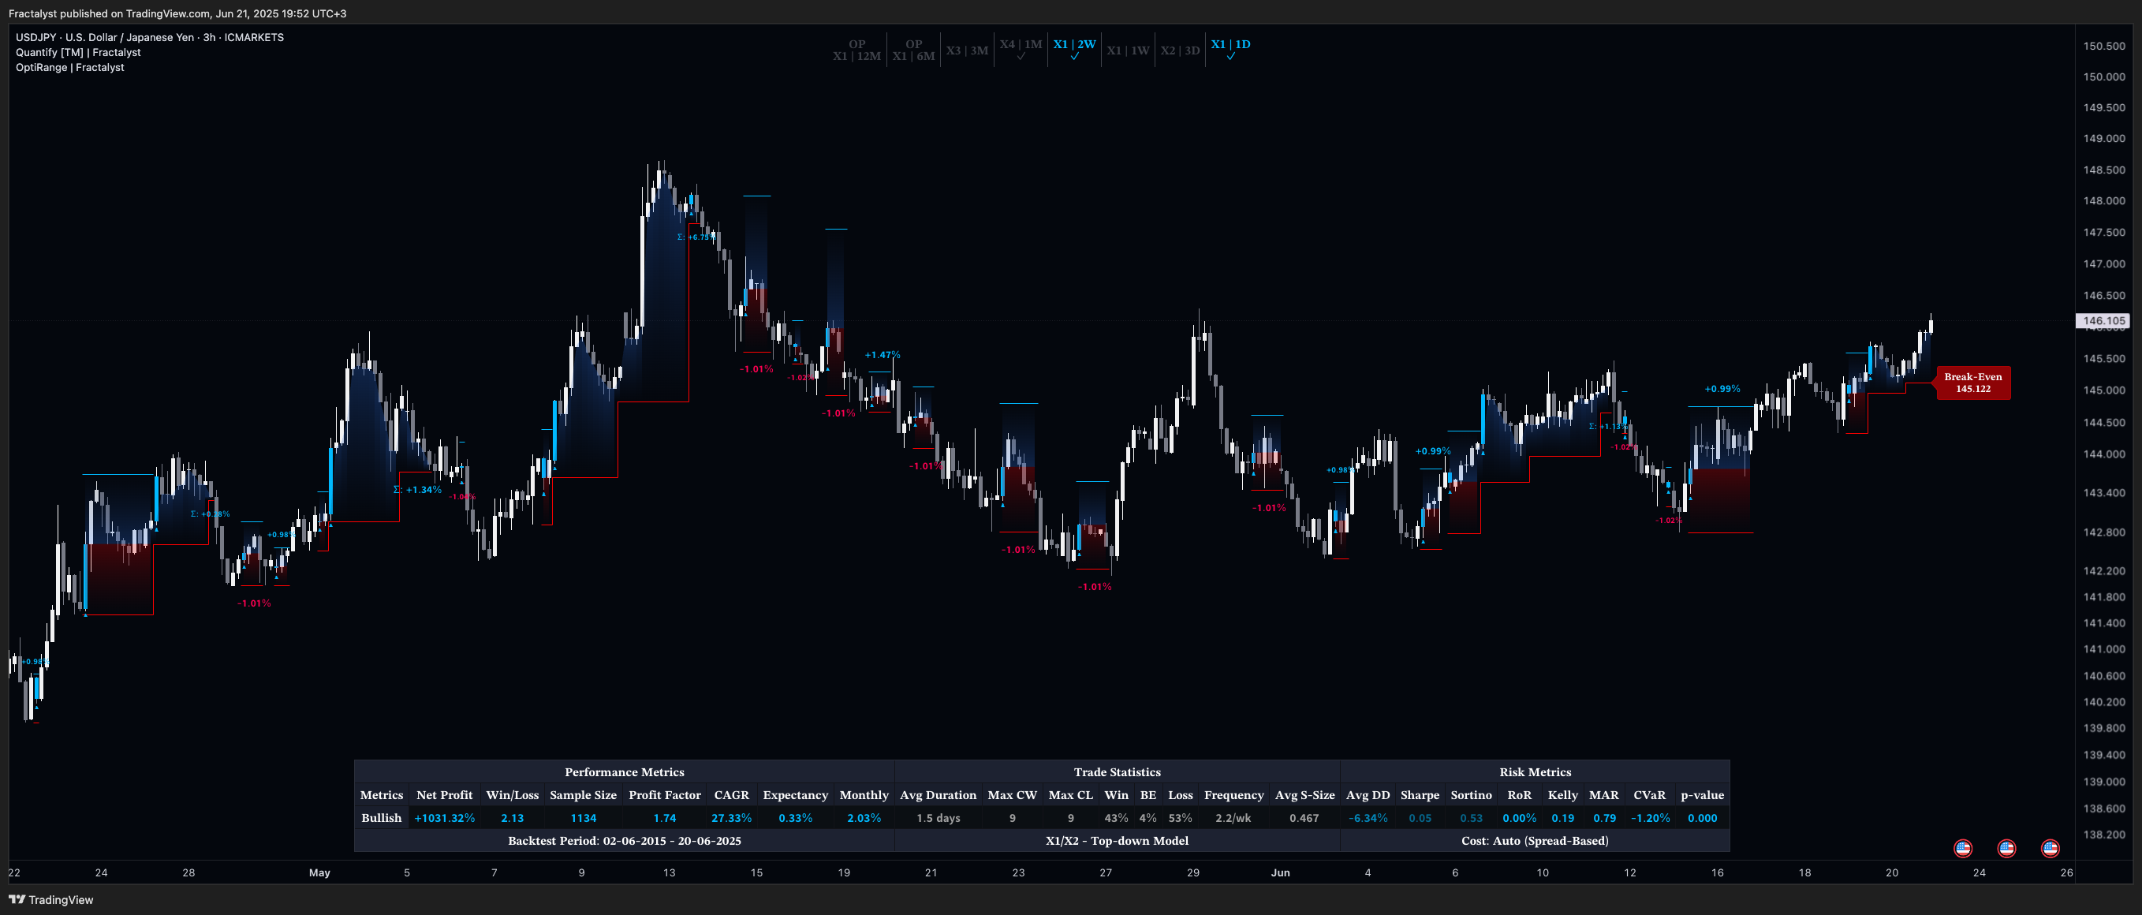Click the BE percentage 4% cell
This screenshot has height=915, width=2142.
[x=1148, y=818]
